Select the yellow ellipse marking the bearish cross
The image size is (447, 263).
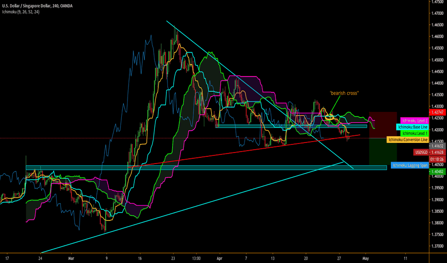(x=329, y=117)
